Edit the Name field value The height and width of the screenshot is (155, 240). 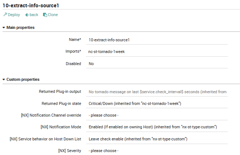tap(157, 40)
